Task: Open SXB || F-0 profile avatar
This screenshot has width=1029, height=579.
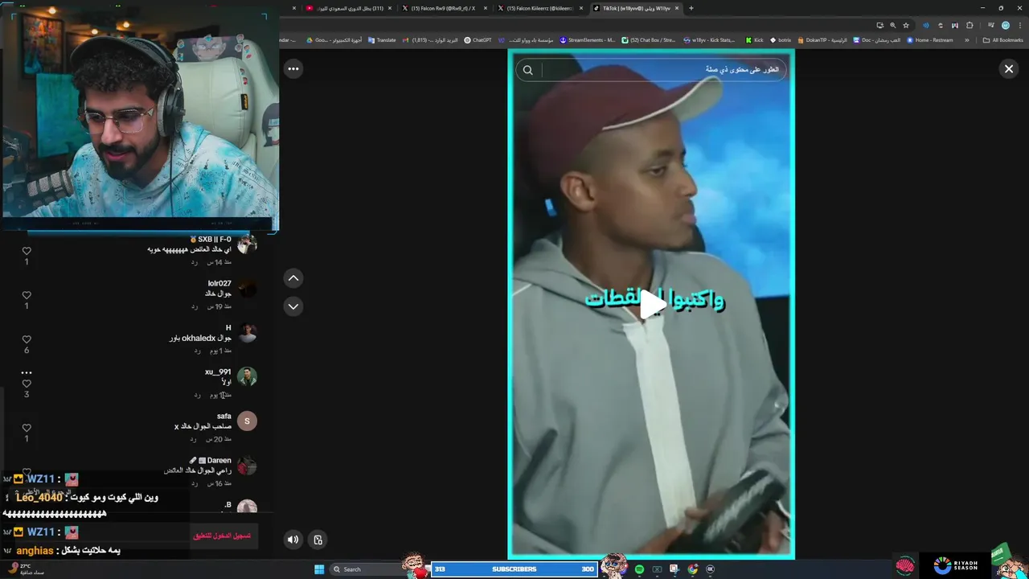Action: 247,244
